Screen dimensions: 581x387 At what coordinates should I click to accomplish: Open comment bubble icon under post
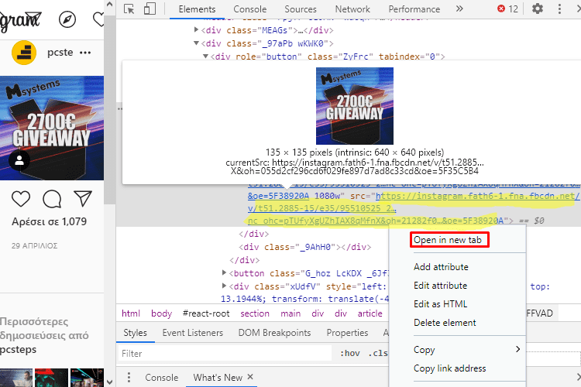click(52, 199)
